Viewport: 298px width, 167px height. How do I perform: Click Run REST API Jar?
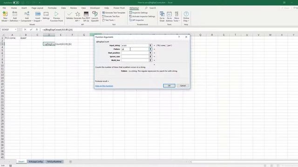click(x=86, y=16)
